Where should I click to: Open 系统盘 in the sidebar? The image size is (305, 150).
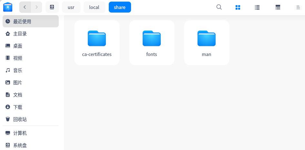point(31,145)
